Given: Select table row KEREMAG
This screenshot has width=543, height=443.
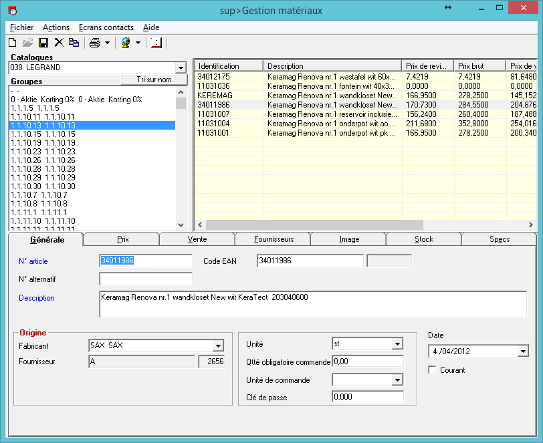Looking at the screenshot, I should (x=366, y=95).
